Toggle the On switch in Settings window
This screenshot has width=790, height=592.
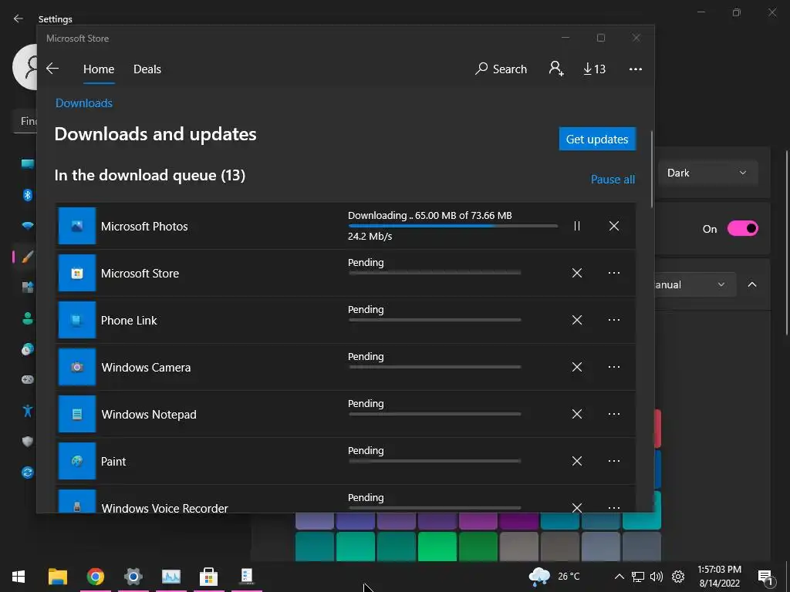[743, 228]
